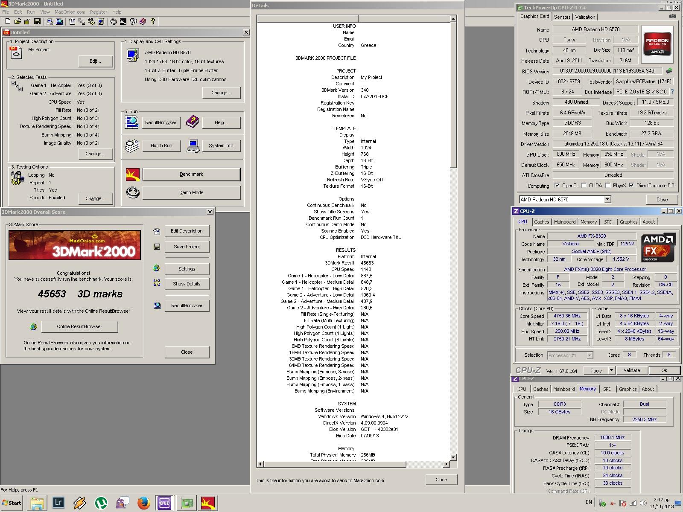The image size is (683, 512).
Task: Click the Save floppy icon in toolbar
Action: pyautogui.click(x=37, y=21)
